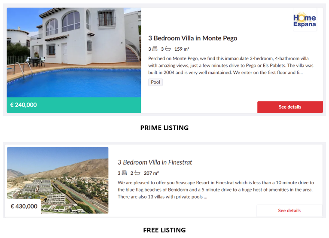Click the PRIME LISTING caption
This screenshot has width=329, height=238.
(164, 128)
